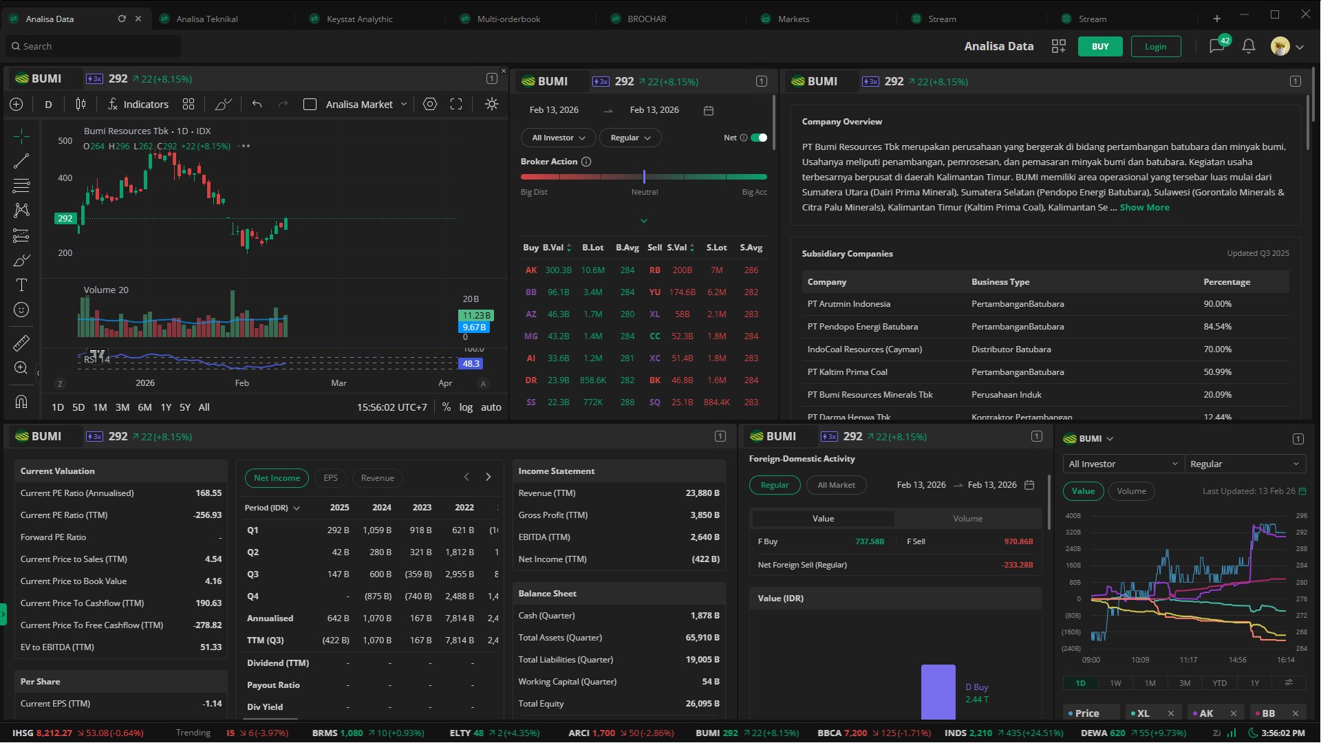
Task: Open the notifications bell
Action: coord(1248,46)
